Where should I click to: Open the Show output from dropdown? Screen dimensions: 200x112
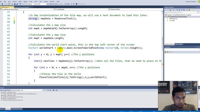pos(27,90)
